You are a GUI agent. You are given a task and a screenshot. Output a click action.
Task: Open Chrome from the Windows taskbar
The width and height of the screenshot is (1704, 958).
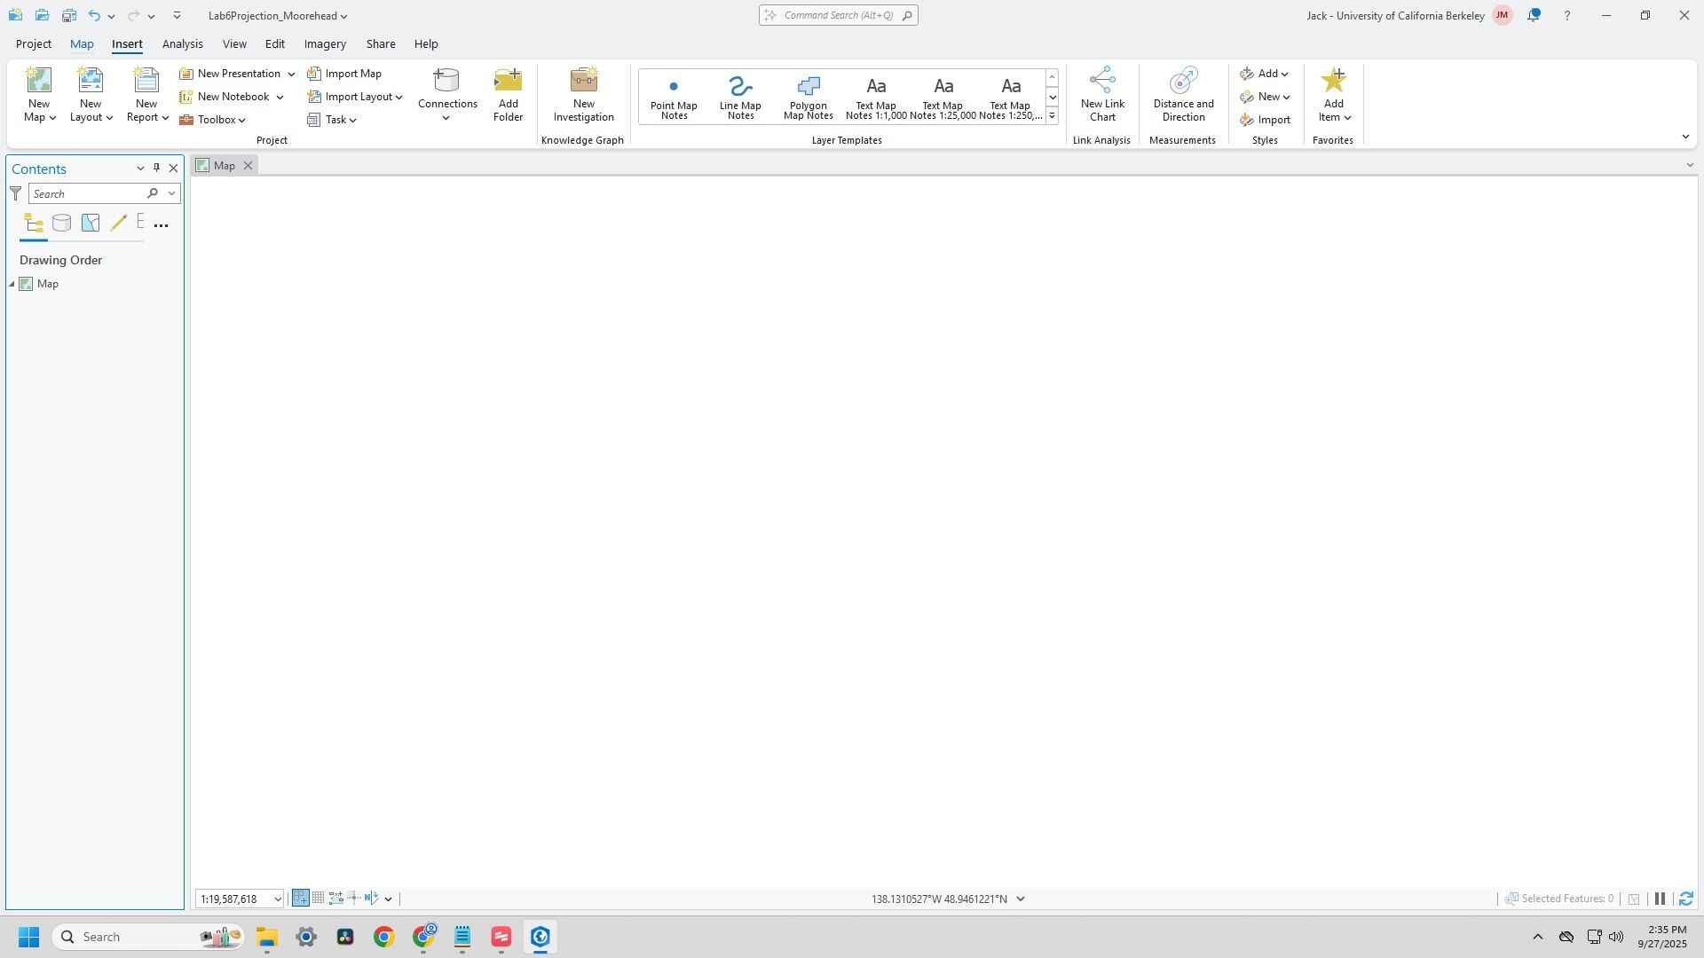[383, 937]
